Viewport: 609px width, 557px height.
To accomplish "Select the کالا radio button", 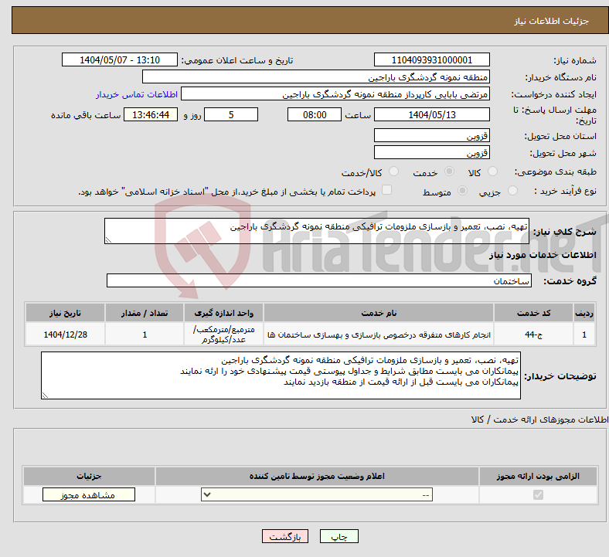I will [x=492, y=172].
